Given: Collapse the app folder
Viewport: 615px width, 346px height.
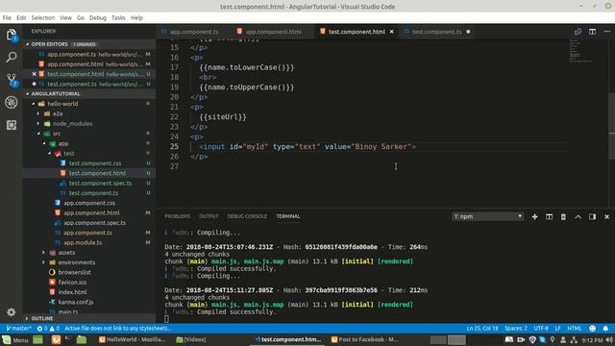Looking at the screenshot, I should point(44,143).
